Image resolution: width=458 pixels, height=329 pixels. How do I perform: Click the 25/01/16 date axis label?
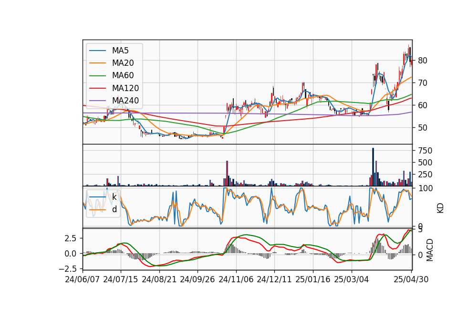tap(313, 280)
